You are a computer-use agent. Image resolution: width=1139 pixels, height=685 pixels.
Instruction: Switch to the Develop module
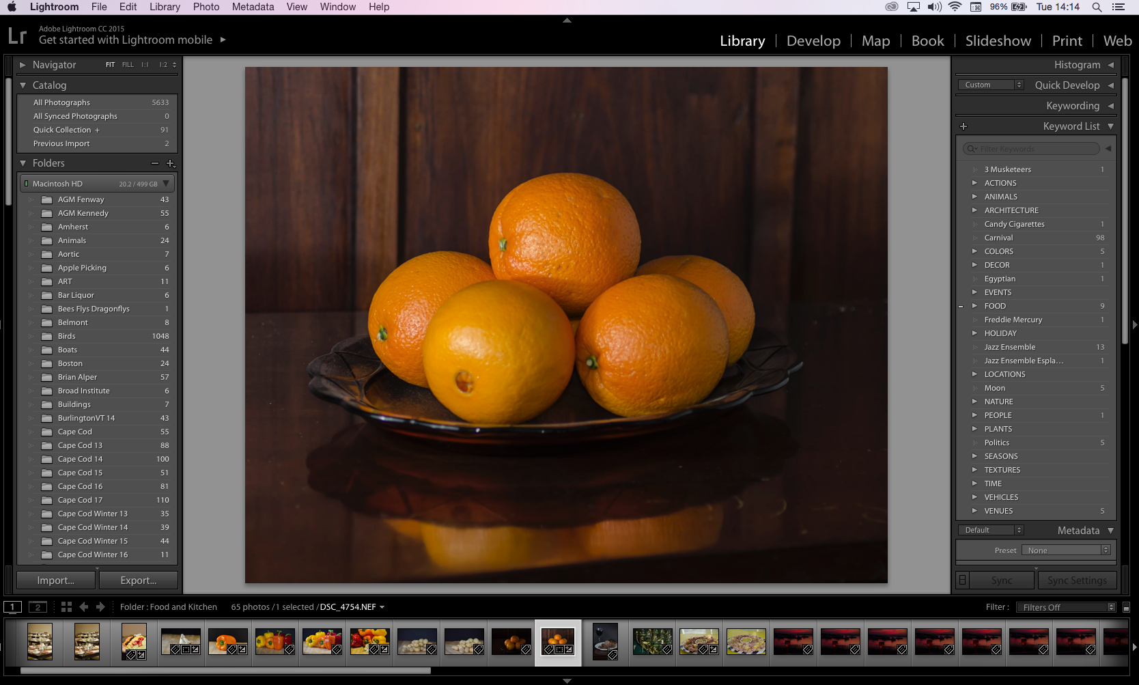click(x=813, y=41)
